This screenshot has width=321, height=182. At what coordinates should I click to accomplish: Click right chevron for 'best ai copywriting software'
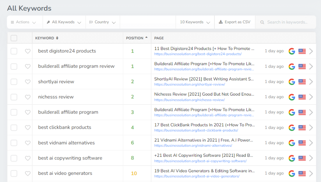[x=311, y=158]
